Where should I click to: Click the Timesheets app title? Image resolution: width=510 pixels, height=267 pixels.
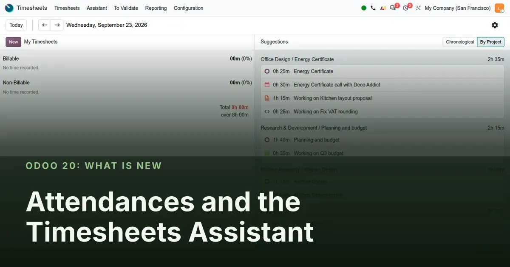[32, 8]
